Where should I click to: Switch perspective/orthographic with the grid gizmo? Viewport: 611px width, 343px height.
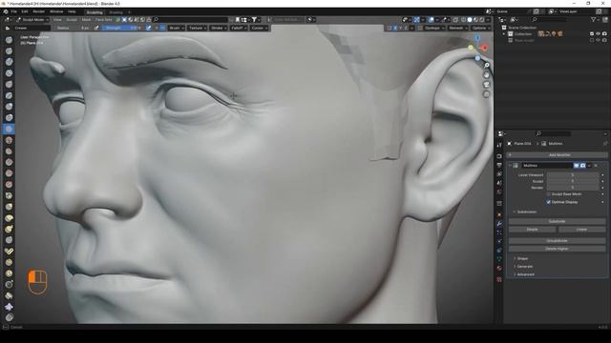(x=486, y=94)
